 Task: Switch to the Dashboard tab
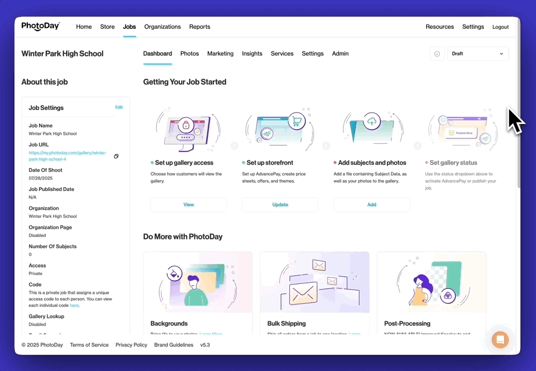coord(158,54)
